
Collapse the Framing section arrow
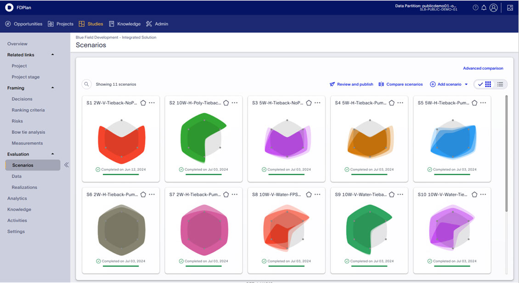coord(52,88)
